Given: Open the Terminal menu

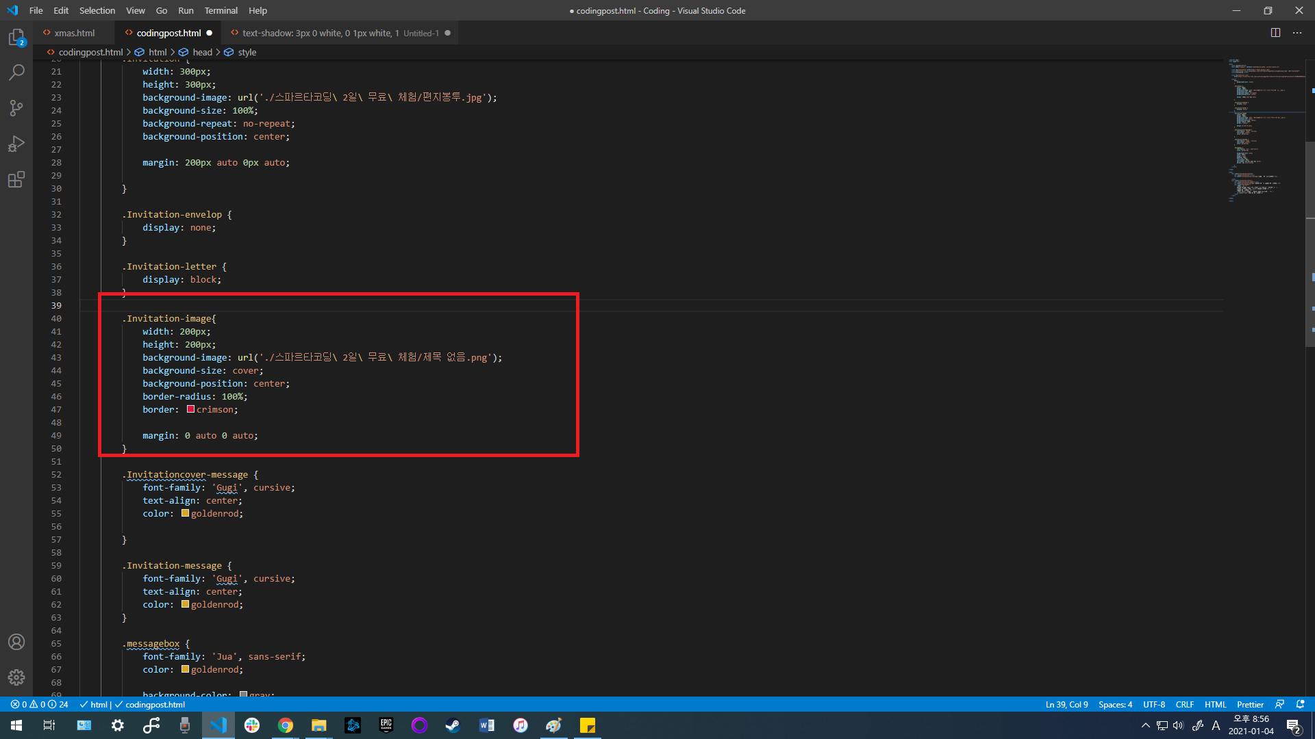Looking at the screenshot, I should (221, 10).
